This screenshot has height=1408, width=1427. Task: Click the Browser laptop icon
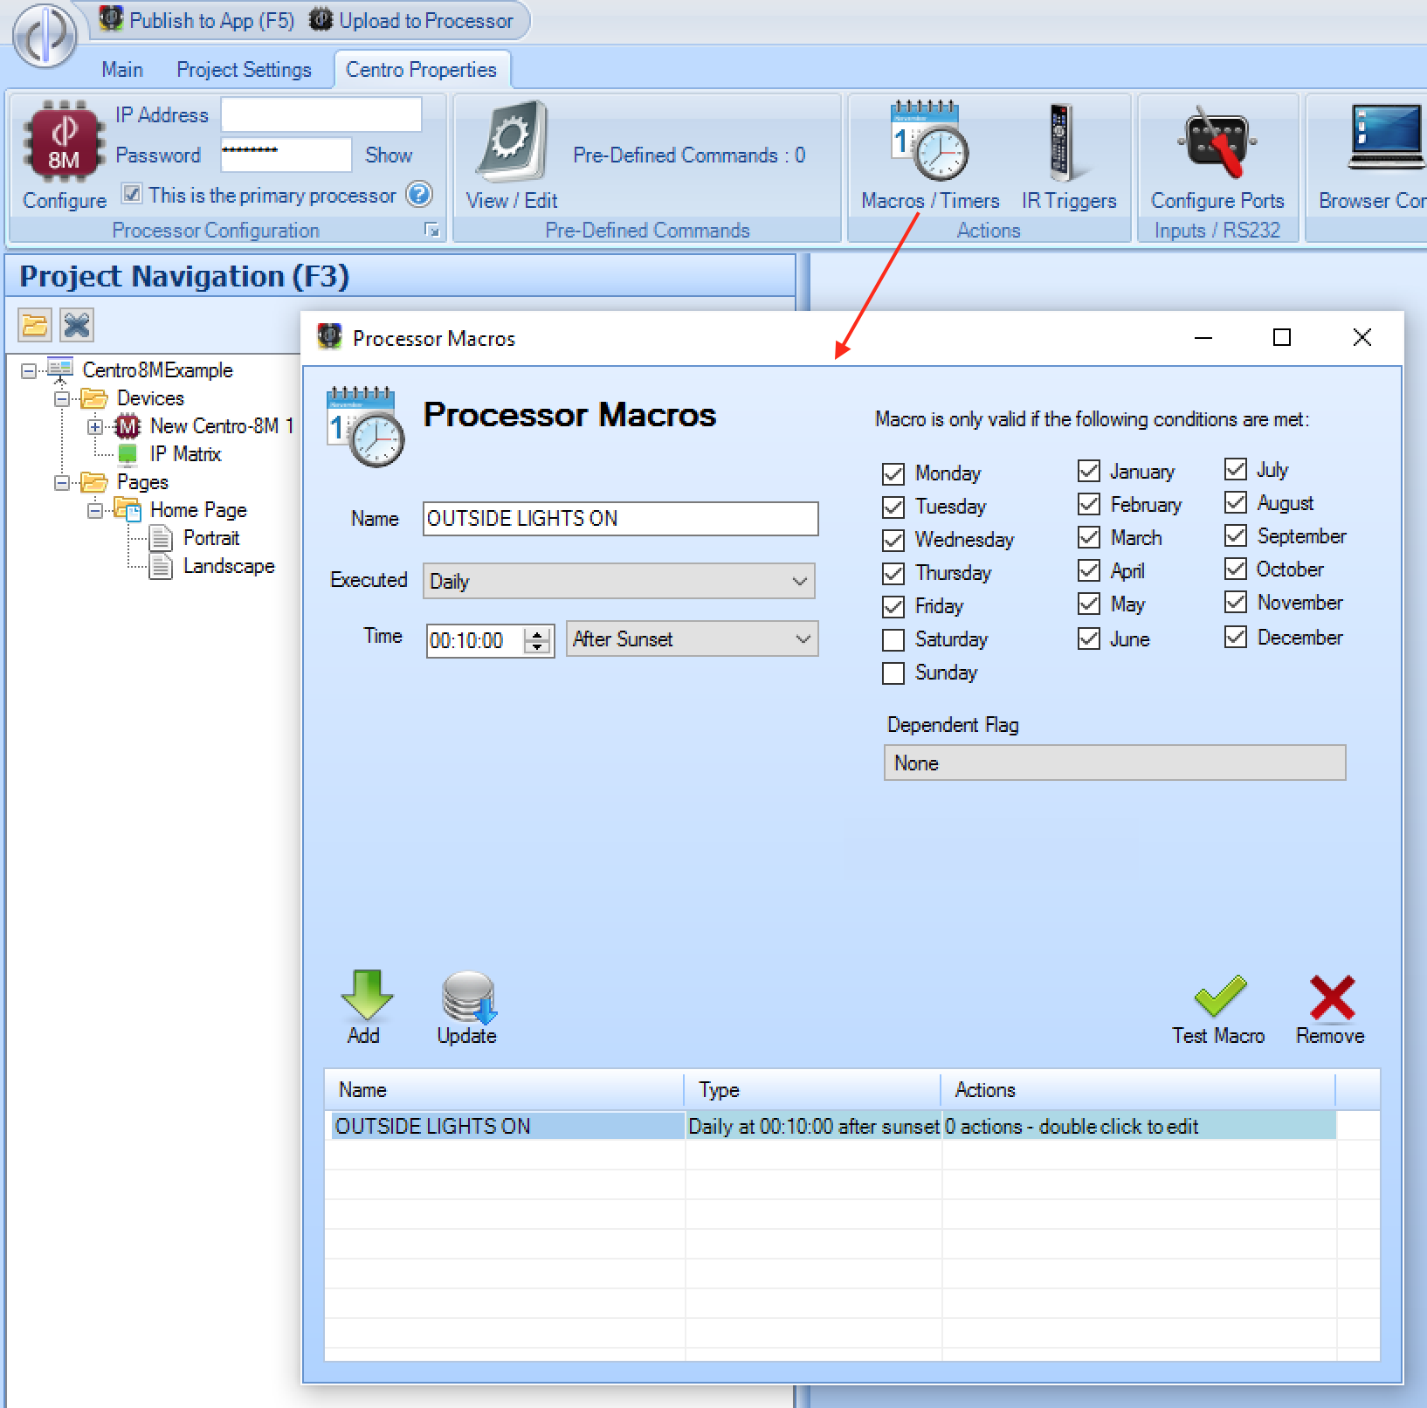[x=1385, y=137]
